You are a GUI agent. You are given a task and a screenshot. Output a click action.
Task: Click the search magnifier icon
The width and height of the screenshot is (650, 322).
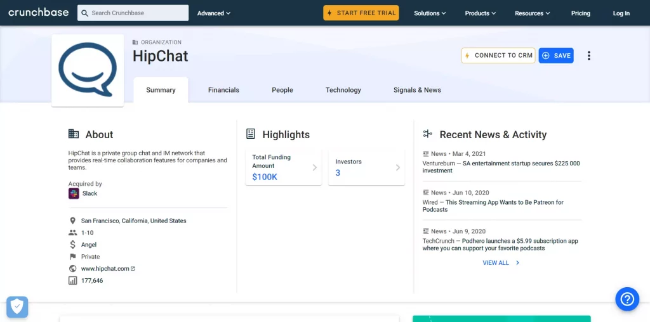point(84,13)
